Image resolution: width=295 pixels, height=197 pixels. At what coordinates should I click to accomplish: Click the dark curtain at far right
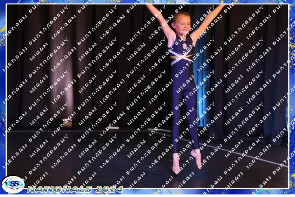(x=271, y=79)
